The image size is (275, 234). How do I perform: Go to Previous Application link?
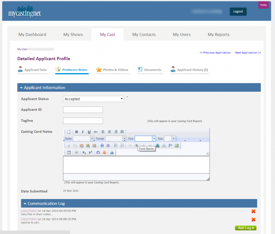(215, 52)
